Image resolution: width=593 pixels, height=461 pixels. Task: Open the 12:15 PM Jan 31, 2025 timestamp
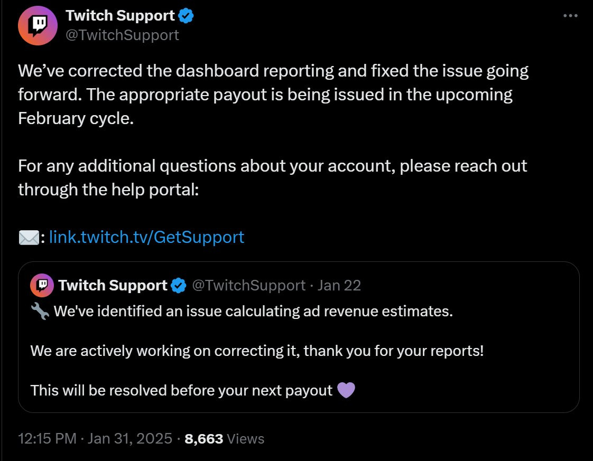pyautogui.click(x=95, y=439)
